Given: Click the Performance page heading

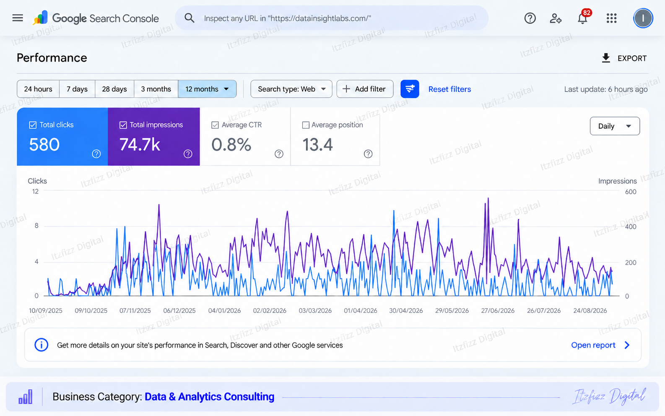Looking at the screenshot, I should 52,58.
